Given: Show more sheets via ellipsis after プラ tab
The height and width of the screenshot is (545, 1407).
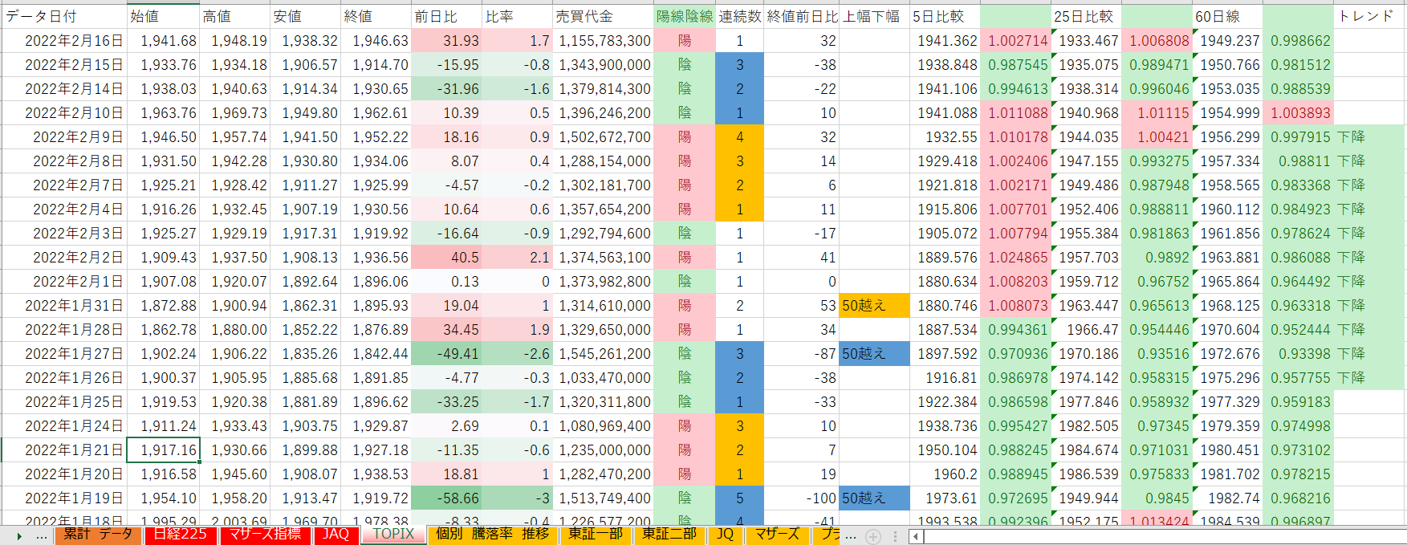Looking at the screenshot, I should pyautogui.click(x=851, y=535).
